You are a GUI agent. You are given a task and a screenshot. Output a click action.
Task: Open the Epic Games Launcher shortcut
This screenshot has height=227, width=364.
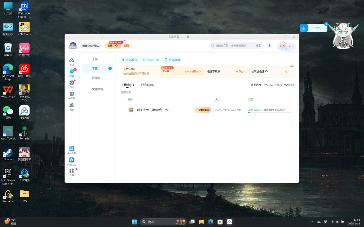coord(8,176)
